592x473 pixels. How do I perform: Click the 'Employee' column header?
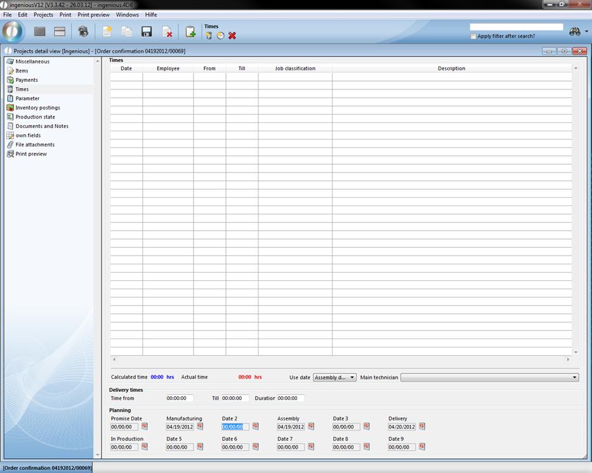(168, 68)
